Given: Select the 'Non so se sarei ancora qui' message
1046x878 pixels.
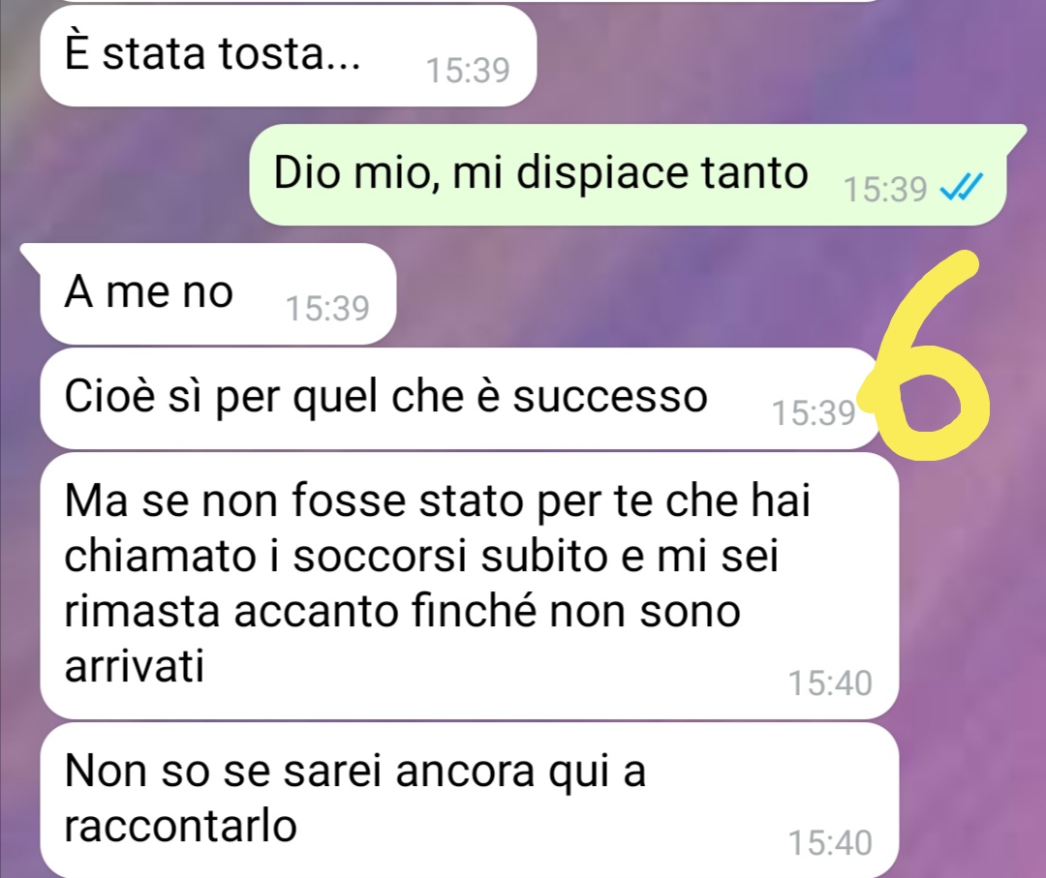Looking at the screenshot, I should tap(470, 800).
